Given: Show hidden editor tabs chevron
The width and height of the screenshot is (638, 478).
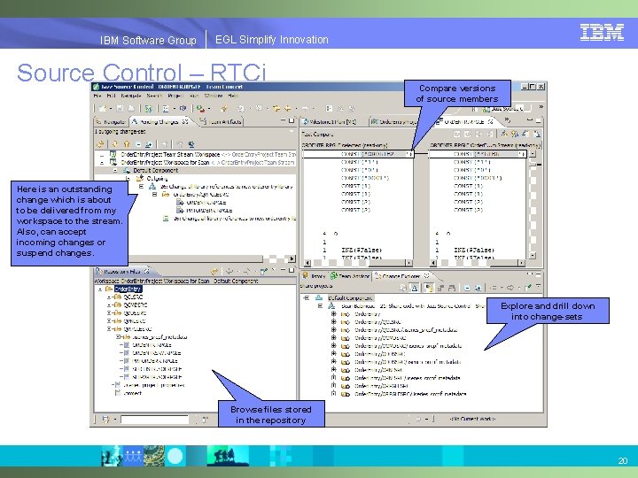Looking at the screenshot, I should click(x=508, y=120).
